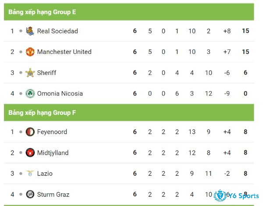Image resolution: width=263 pixels, height=206 pixels.
Task: Select the Midtjylland team name
Action: 53,153
